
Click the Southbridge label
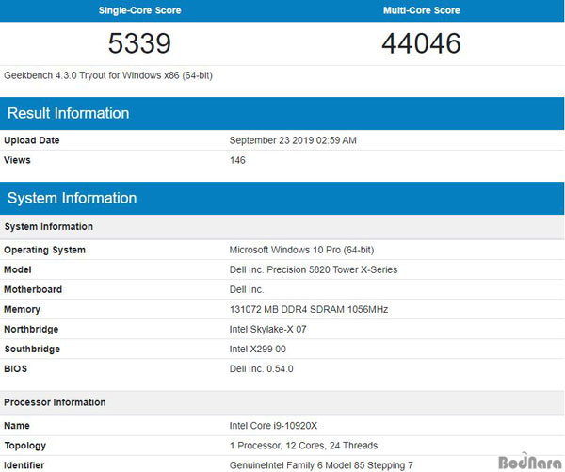[32, 349]
